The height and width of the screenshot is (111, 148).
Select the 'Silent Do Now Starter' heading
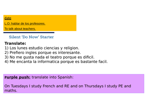31,37
